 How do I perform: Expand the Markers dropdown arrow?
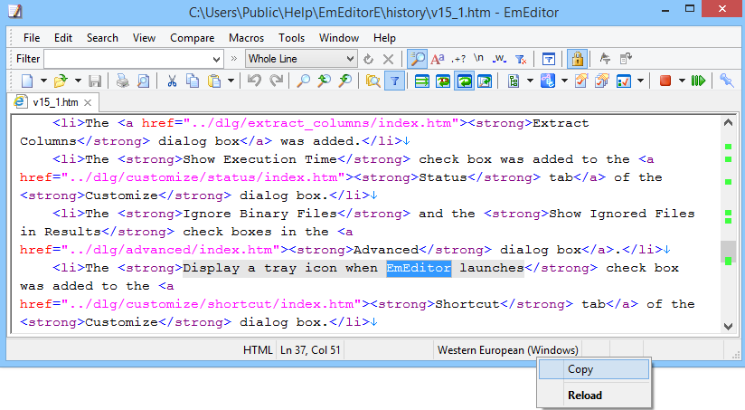click(564, 81)
